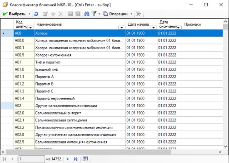Screen dimensions: 229x163
Task: Click the row indicator arrow for A00
Action: (x=4, y=34)
